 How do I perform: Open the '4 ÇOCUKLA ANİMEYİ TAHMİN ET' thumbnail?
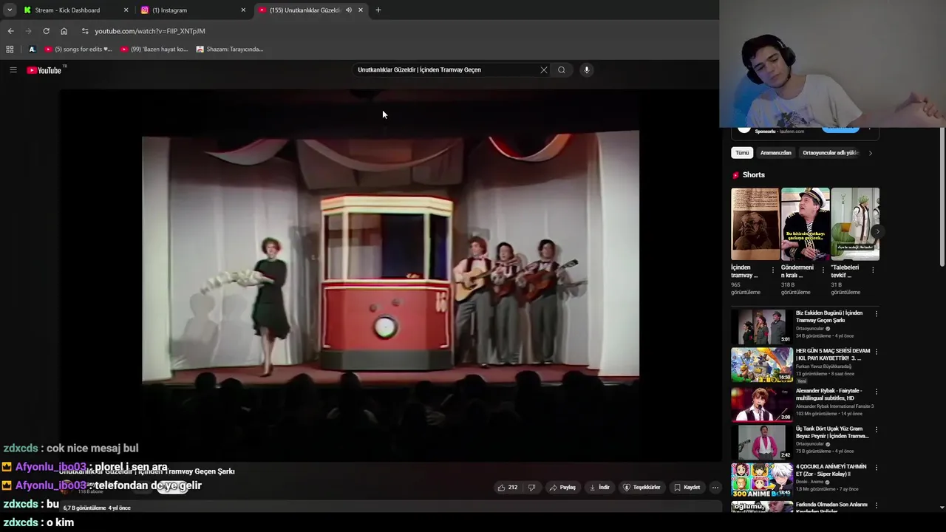[762, 480]
